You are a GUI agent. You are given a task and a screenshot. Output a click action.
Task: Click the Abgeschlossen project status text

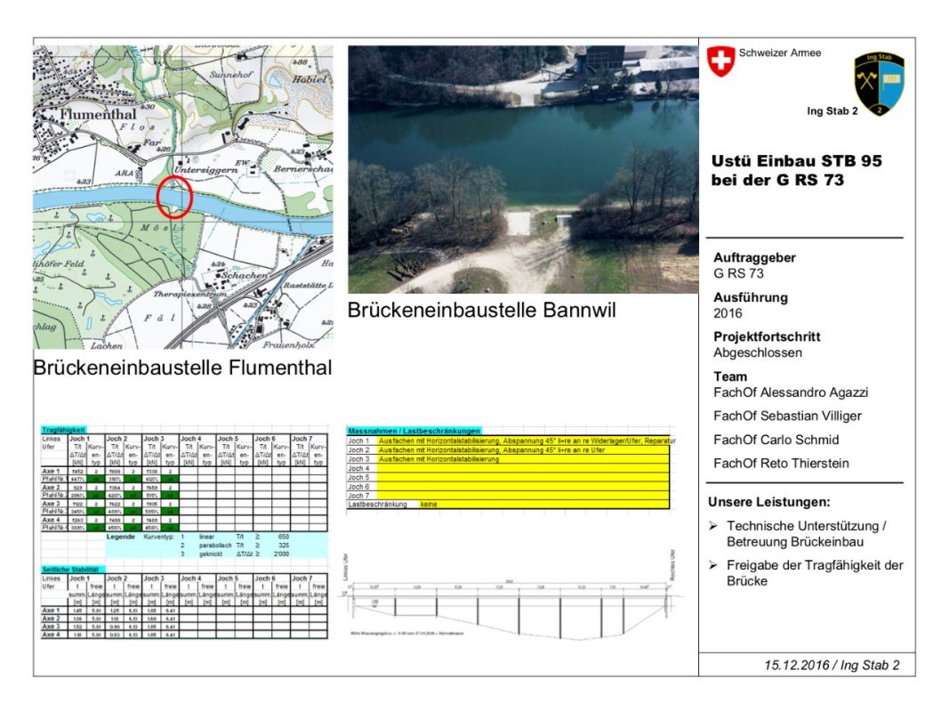pyautogui.click(x=757, y=352)
